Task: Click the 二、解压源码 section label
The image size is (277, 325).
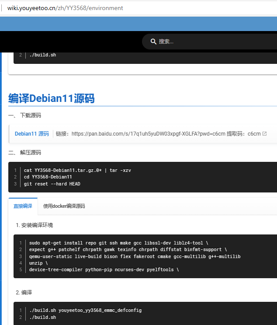Action: click(25, 153)
